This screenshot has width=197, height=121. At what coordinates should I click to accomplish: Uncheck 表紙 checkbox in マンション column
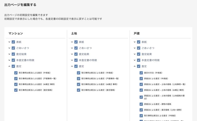13,42
